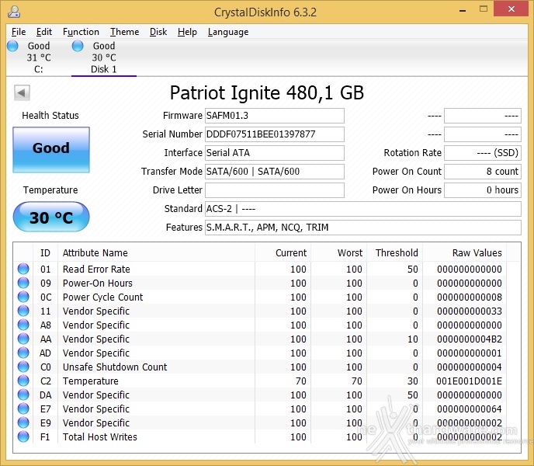Click status orb for Read Error Rate
Screen dimensions: 534x466
pyautogui.click(x=23, y=269)
